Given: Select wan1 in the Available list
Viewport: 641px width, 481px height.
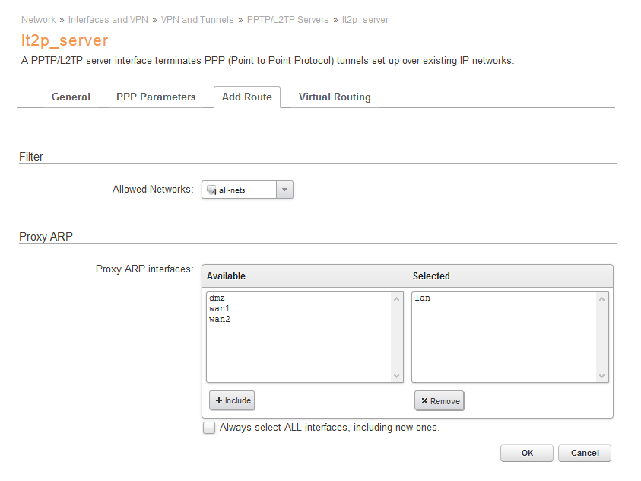Looking at the screenshot, I should click(x=219, y=309).
